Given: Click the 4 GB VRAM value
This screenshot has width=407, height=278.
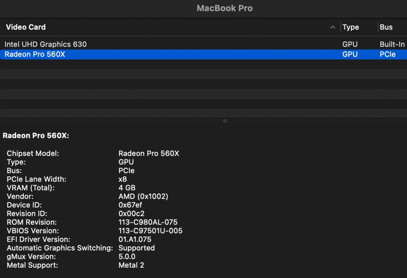Looking at the screenshot, I should 127,188.
